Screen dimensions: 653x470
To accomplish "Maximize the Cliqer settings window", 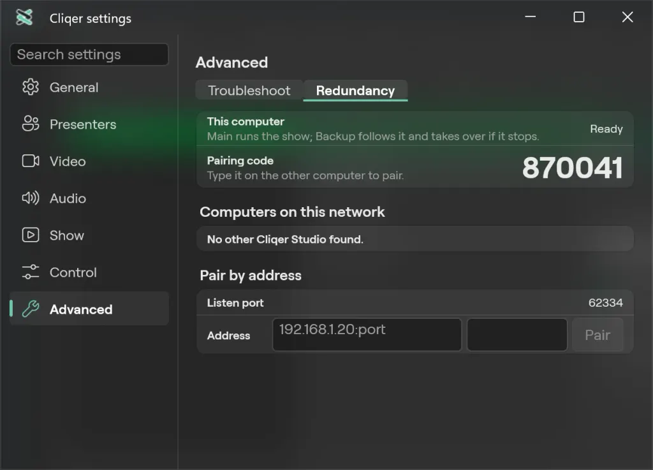I will (x=579, y=17).
